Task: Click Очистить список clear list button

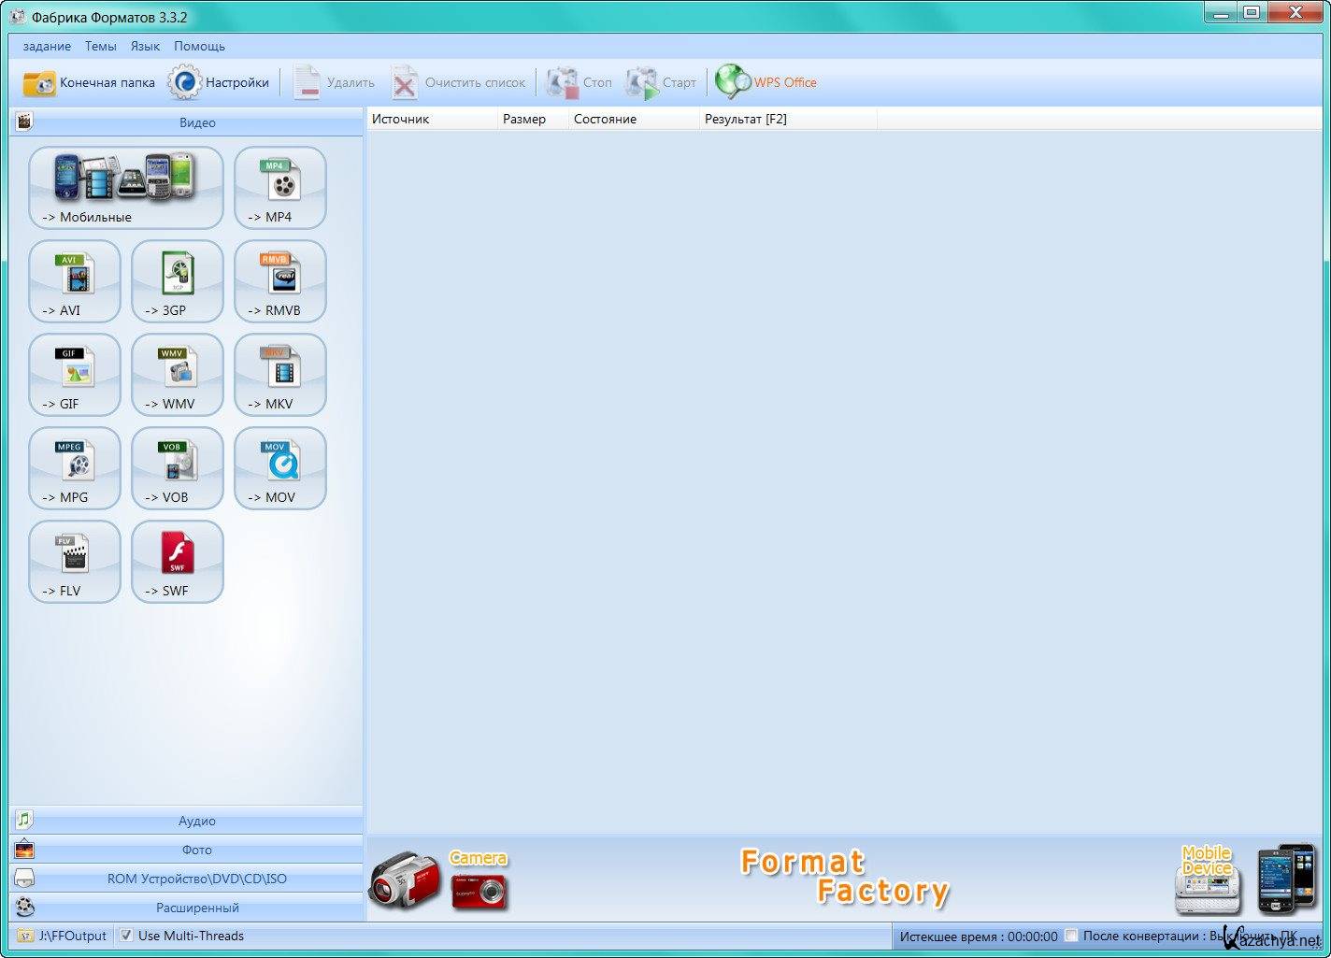Action: (x=458, y=82)
